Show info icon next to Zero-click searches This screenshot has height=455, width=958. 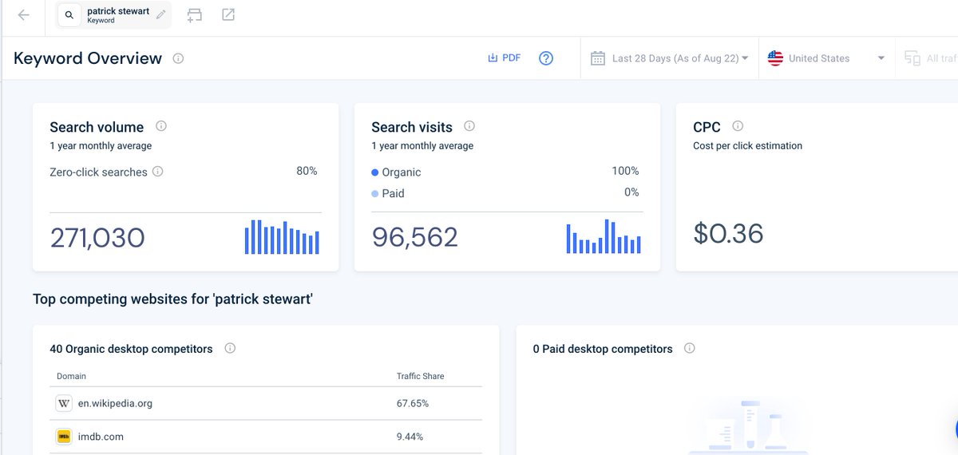[x=158, y=172]
